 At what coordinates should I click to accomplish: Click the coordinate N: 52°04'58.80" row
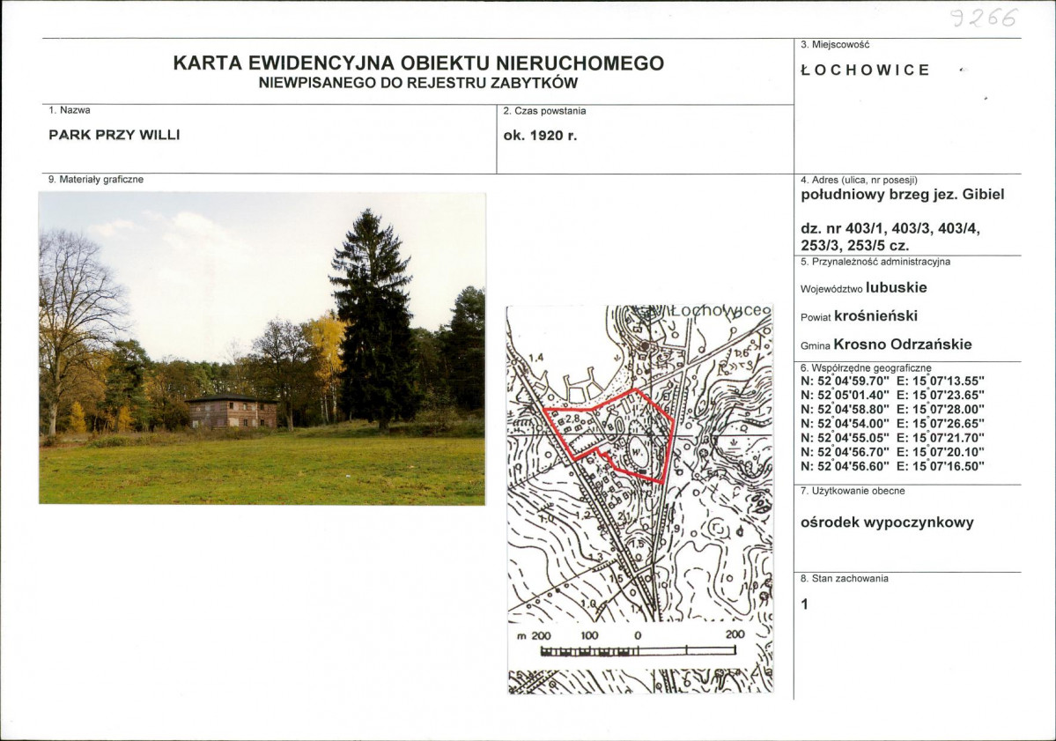click(892, 409)
